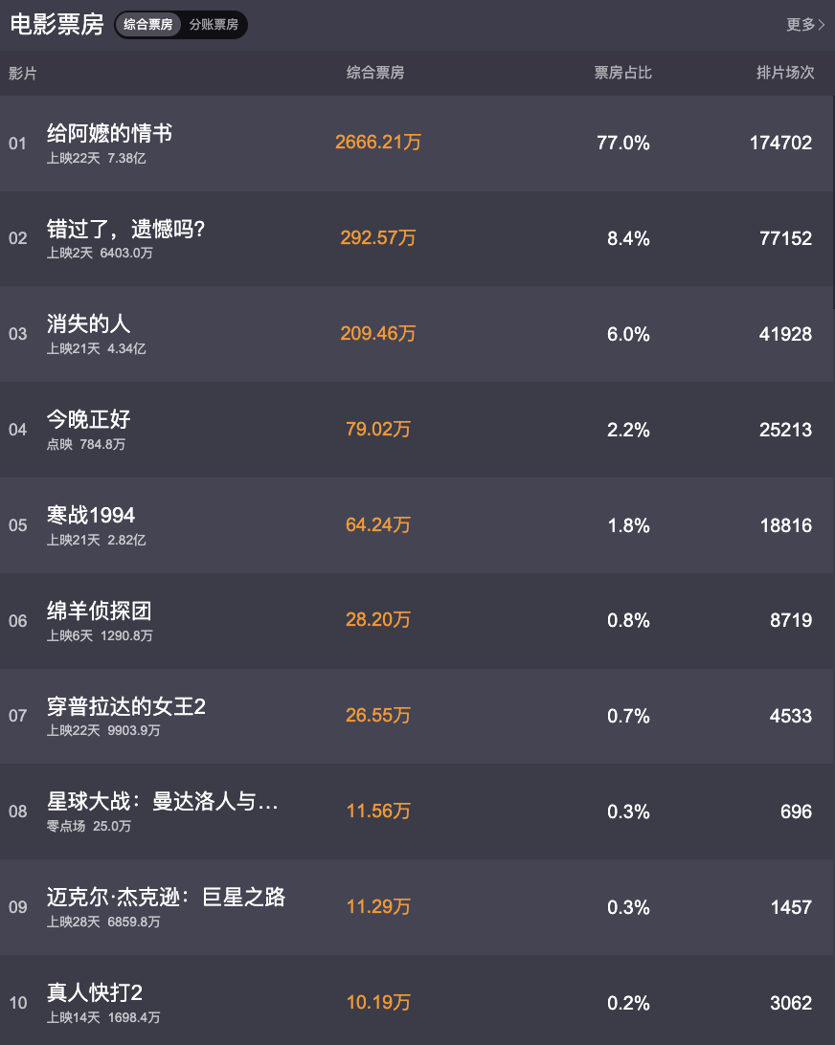Open the truncated 星球大战 movie title

point(162,802)
